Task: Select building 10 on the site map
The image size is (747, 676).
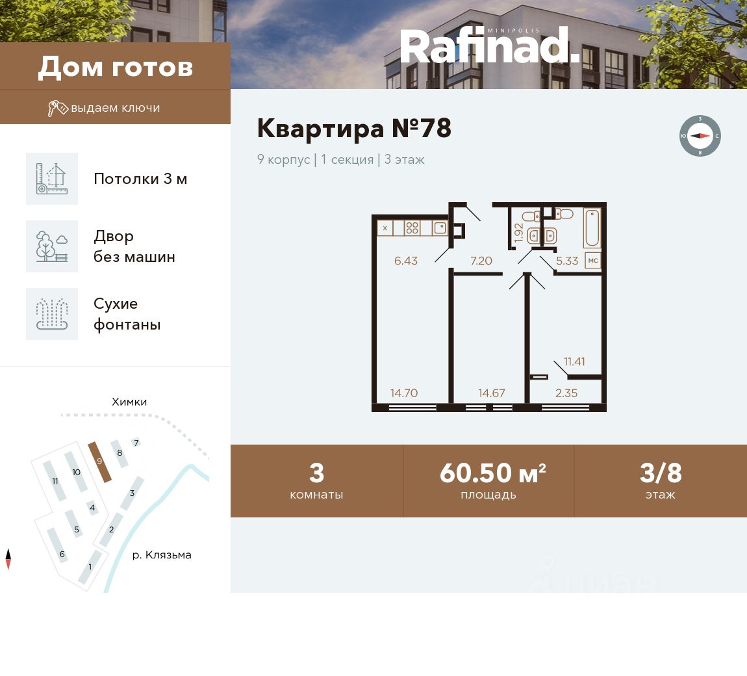Action: point(76,471)
